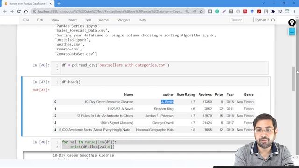Click the 'ZomatoDataSet.csv' output line
The height and width of the screenshot is (168, 299).
pyautogui.click(x=76, y=54)
